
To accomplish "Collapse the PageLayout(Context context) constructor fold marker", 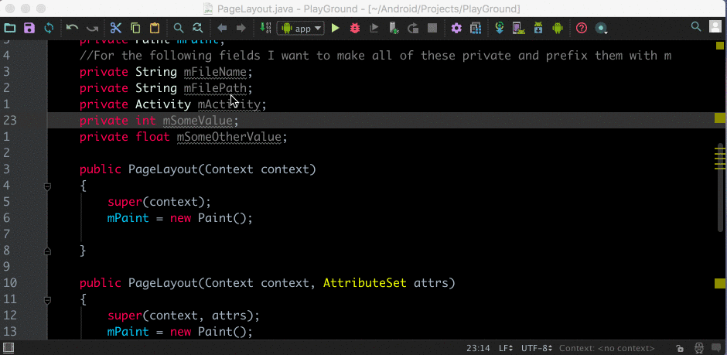I will click(x=47, y=186).
